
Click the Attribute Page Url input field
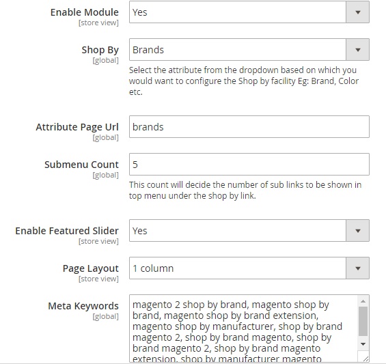click(249, 127)
